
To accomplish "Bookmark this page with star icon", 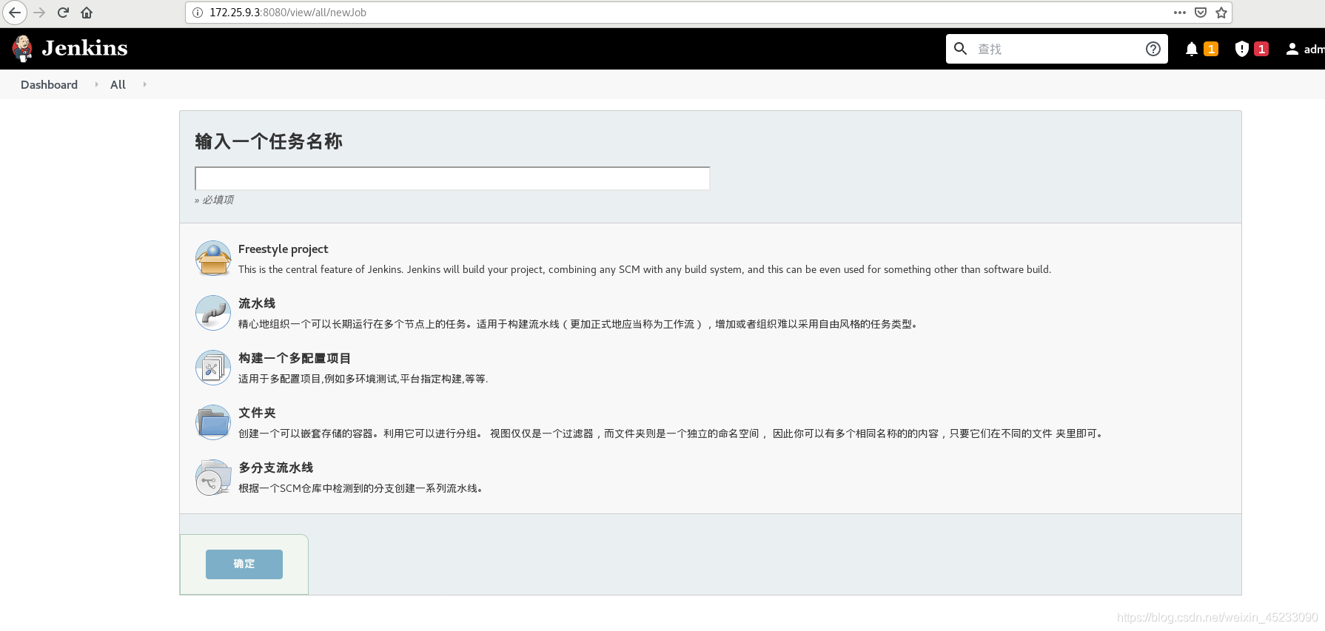I will tap(1221, 13).
